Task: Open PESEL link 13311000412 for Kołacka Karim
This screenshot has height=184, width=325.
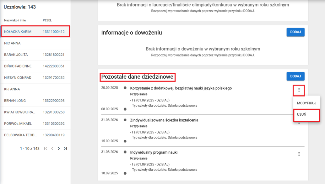Action: [54, 31]
